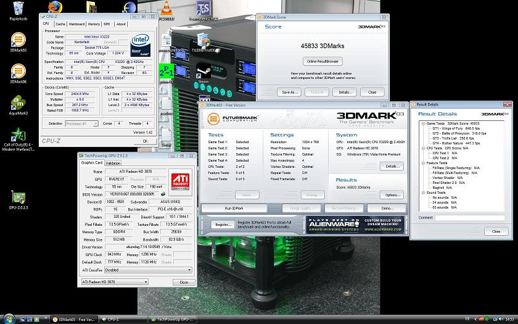Select the Pixel Shader 2.0 row
Screen dimensions: 518x324
449,183
